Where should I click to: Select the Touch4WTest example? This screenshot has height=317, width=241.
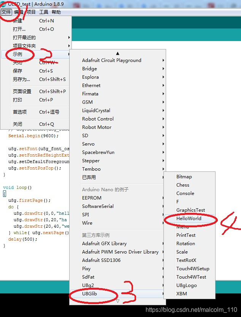[x=189, y=277]
